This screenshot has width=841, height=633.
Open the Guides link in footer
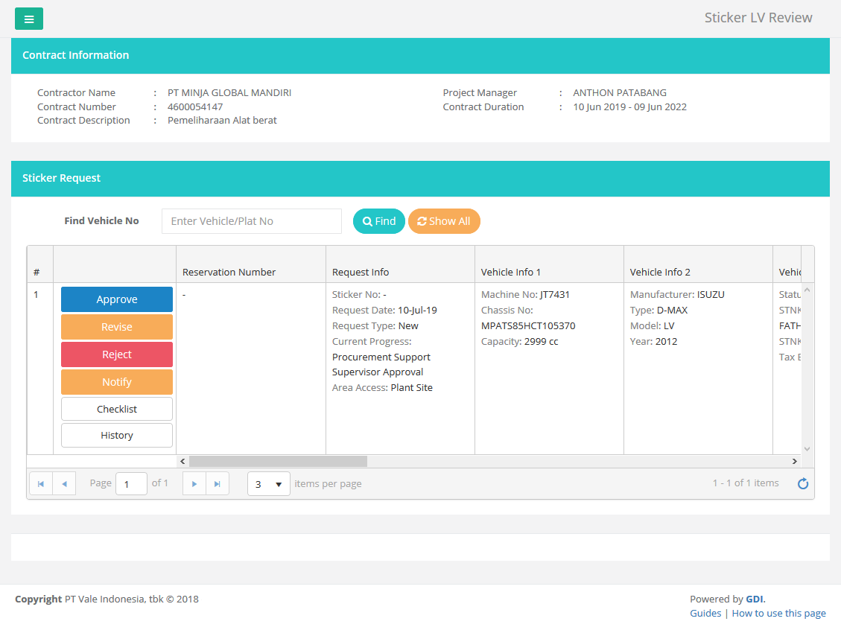coord(705,613)
